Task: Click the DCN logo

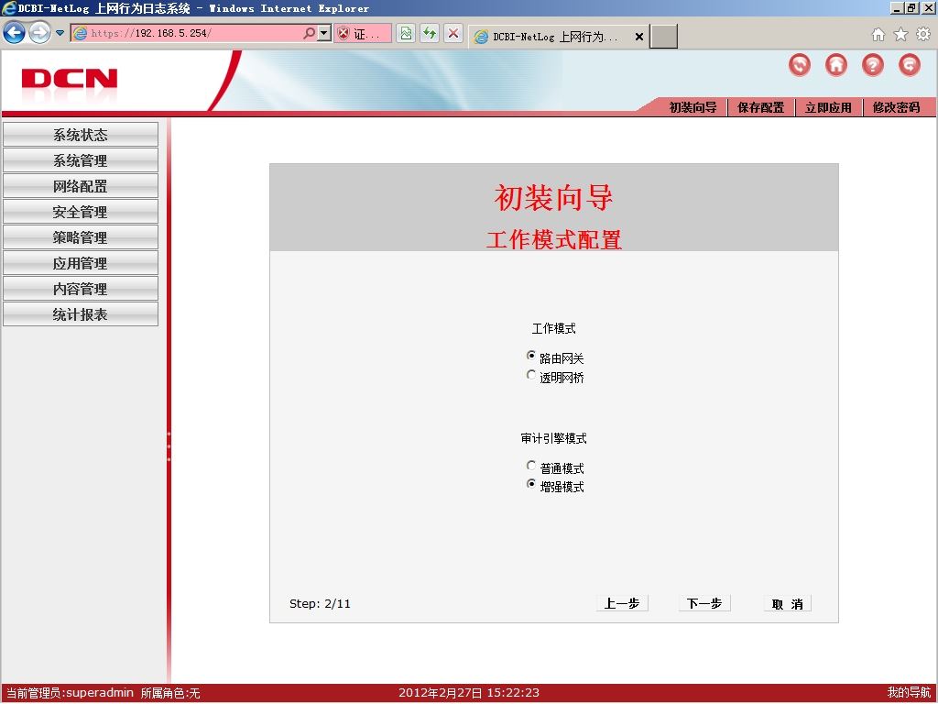Action: (70, 80)
